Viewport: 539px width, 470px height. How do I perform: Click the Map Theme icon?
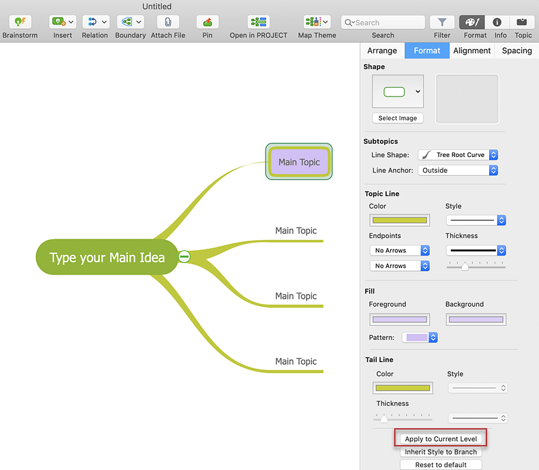coord(313,22)
